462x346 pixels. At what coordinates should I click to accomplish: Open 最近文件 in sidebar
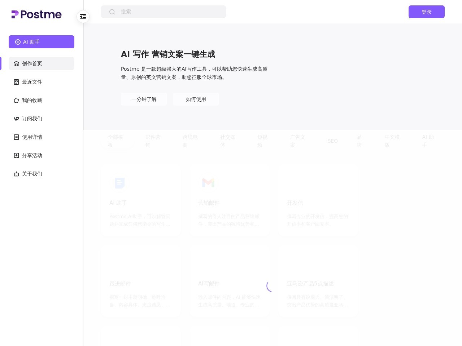(42, 82)
